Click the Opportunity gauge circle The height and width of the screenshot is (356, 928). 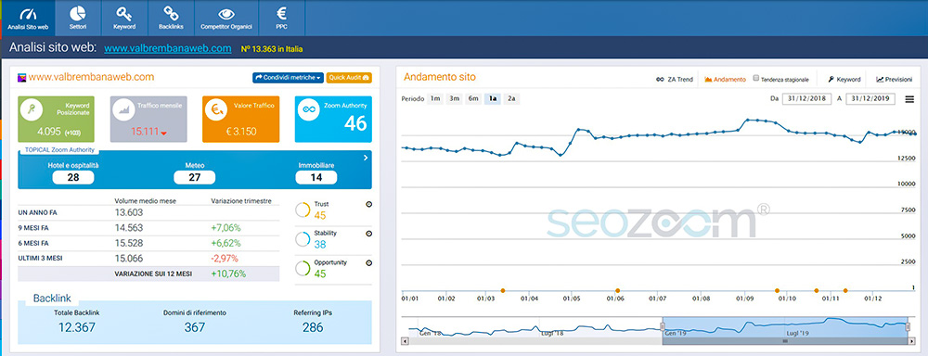point(303,269)
